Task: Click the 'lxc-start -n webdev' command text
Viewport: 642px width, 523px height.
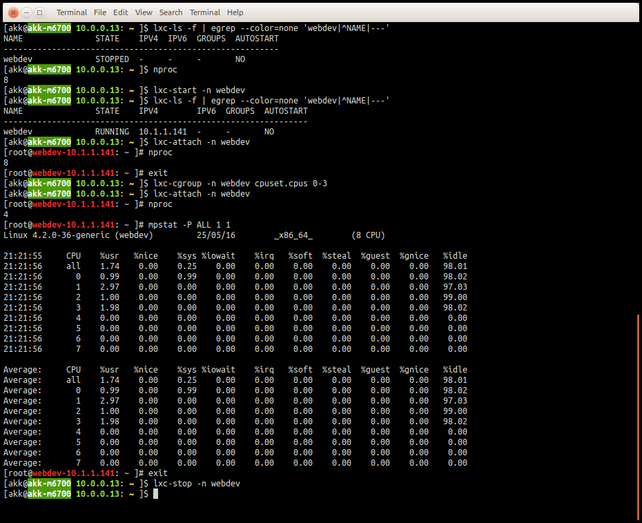Action: point(199,90)
